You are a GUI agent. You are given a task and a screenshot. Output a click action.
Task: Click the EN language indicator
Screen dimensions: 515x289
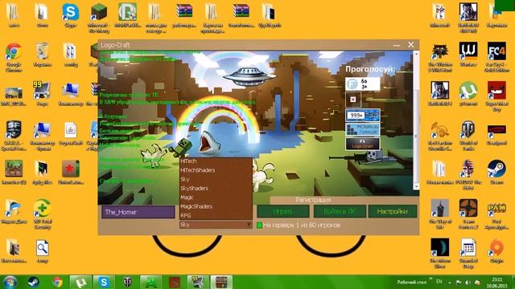439,282
